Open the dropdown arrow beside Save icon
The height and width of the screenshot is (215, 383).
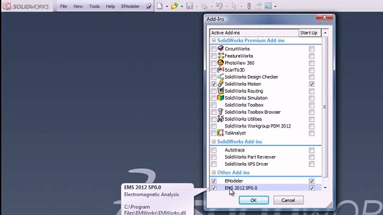coord(197,6)
